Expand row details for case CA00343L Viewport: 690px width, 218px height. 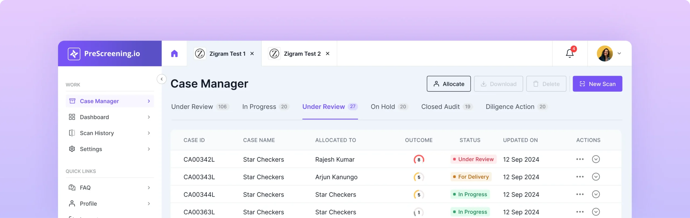(596, 177)
